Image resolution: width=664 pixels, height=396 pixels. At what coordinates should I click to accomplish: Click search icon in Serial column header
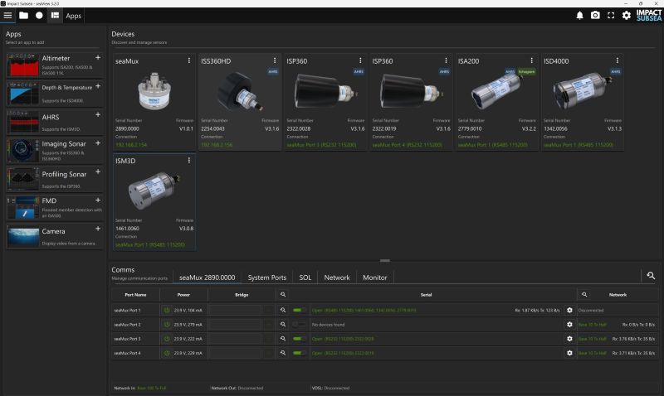pos(283,295)
